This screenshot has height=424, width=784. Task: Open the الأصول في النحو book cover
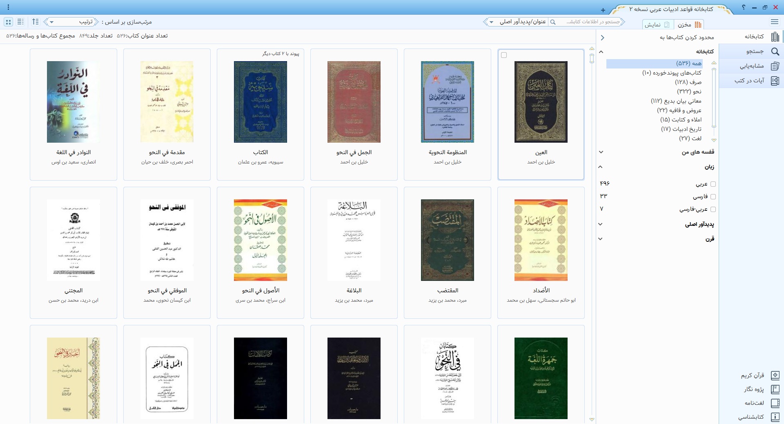261,240
